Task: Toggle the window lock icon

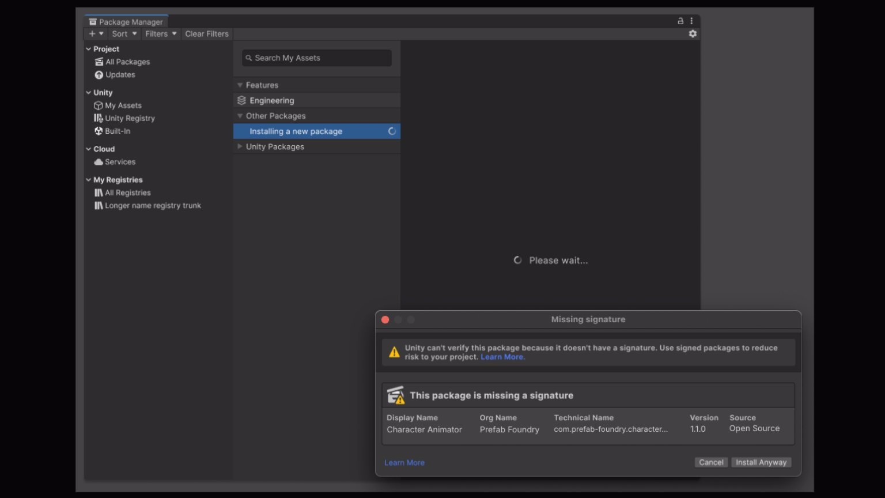Action: pyautogui.click(x=680, y=21)
